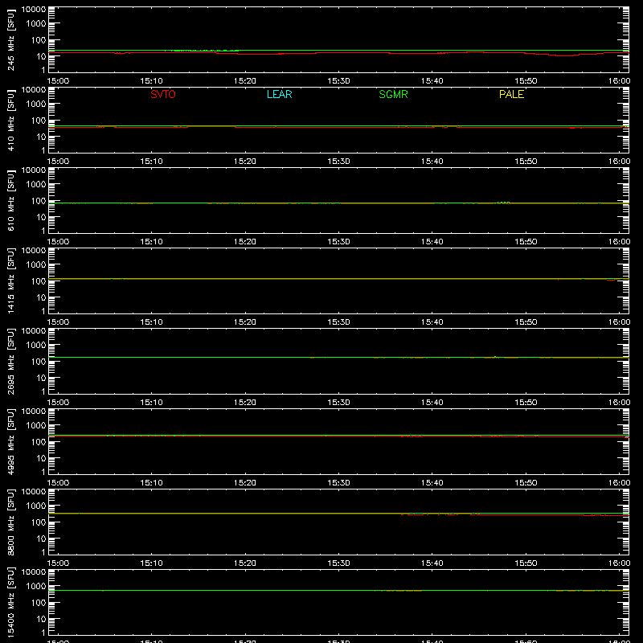643x643 pixels.
Task: Select the 10000 tick on 8800 MHz axis
Action: pos(34,492)
